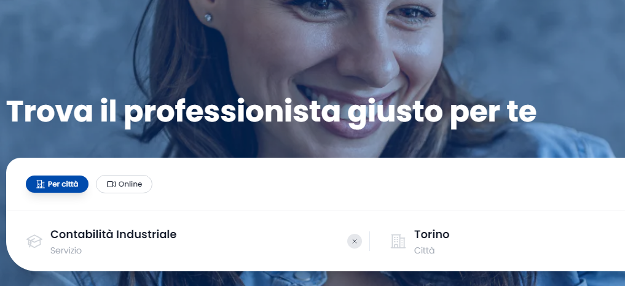625x286 pixels.
Task: Click the graduation cap service icon
Action: [34, 241]
